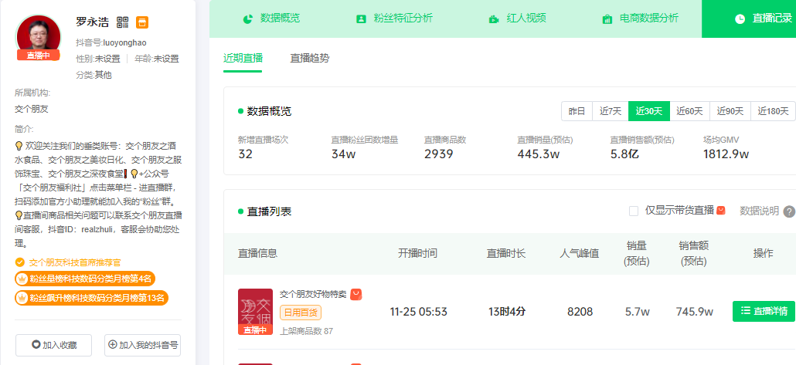Click the 人气峰值 column header
796x365 pixels.
click(x=580, y=253)
